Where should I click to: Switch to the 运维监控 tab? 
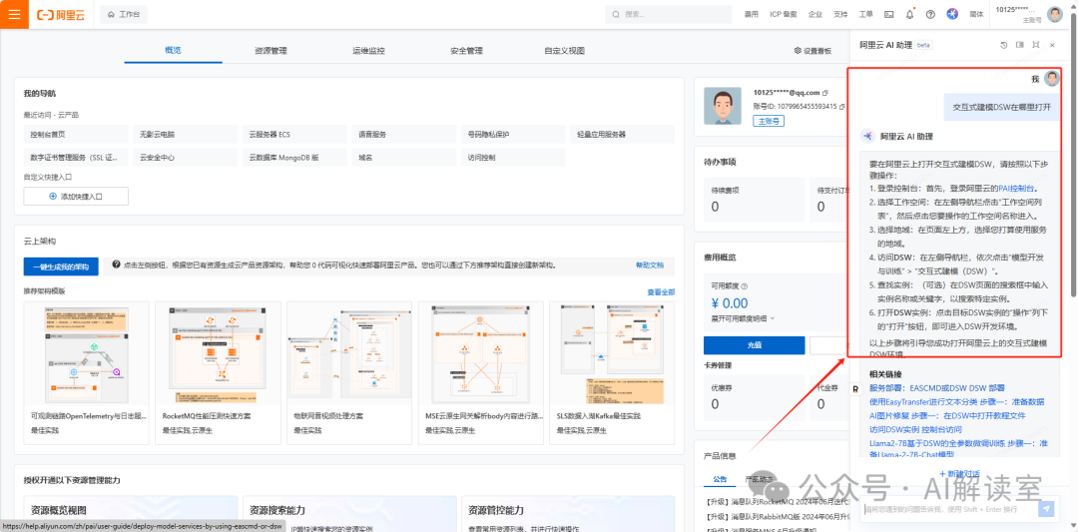tap(368, 51)
